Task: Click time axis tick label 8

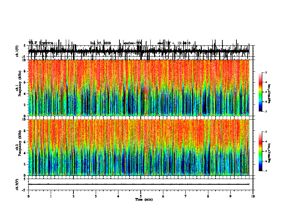Action: (x=208, y=196)
